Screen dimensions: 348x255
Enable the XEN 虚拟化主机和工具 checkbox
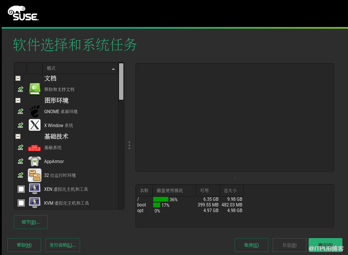(x=21, y=189)
